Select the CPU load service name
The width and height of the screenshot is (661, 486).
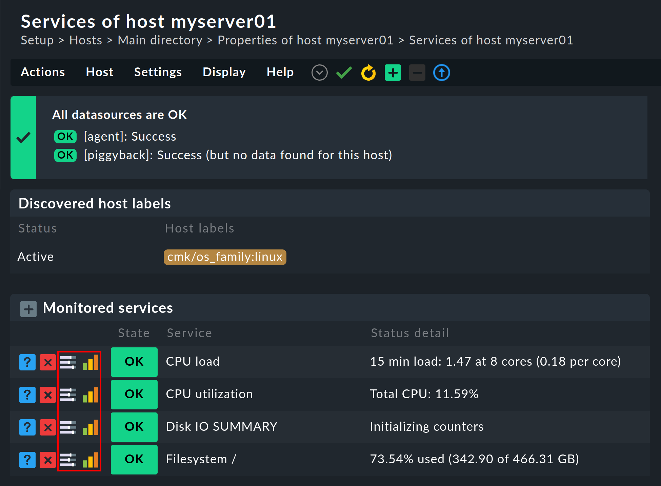(193, 362)
